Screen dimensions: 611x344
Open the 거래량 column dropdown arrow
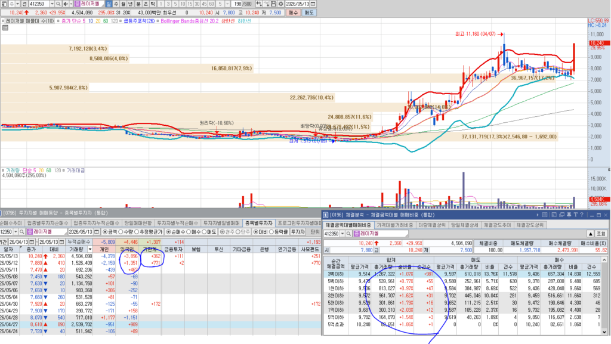(90, 249)
